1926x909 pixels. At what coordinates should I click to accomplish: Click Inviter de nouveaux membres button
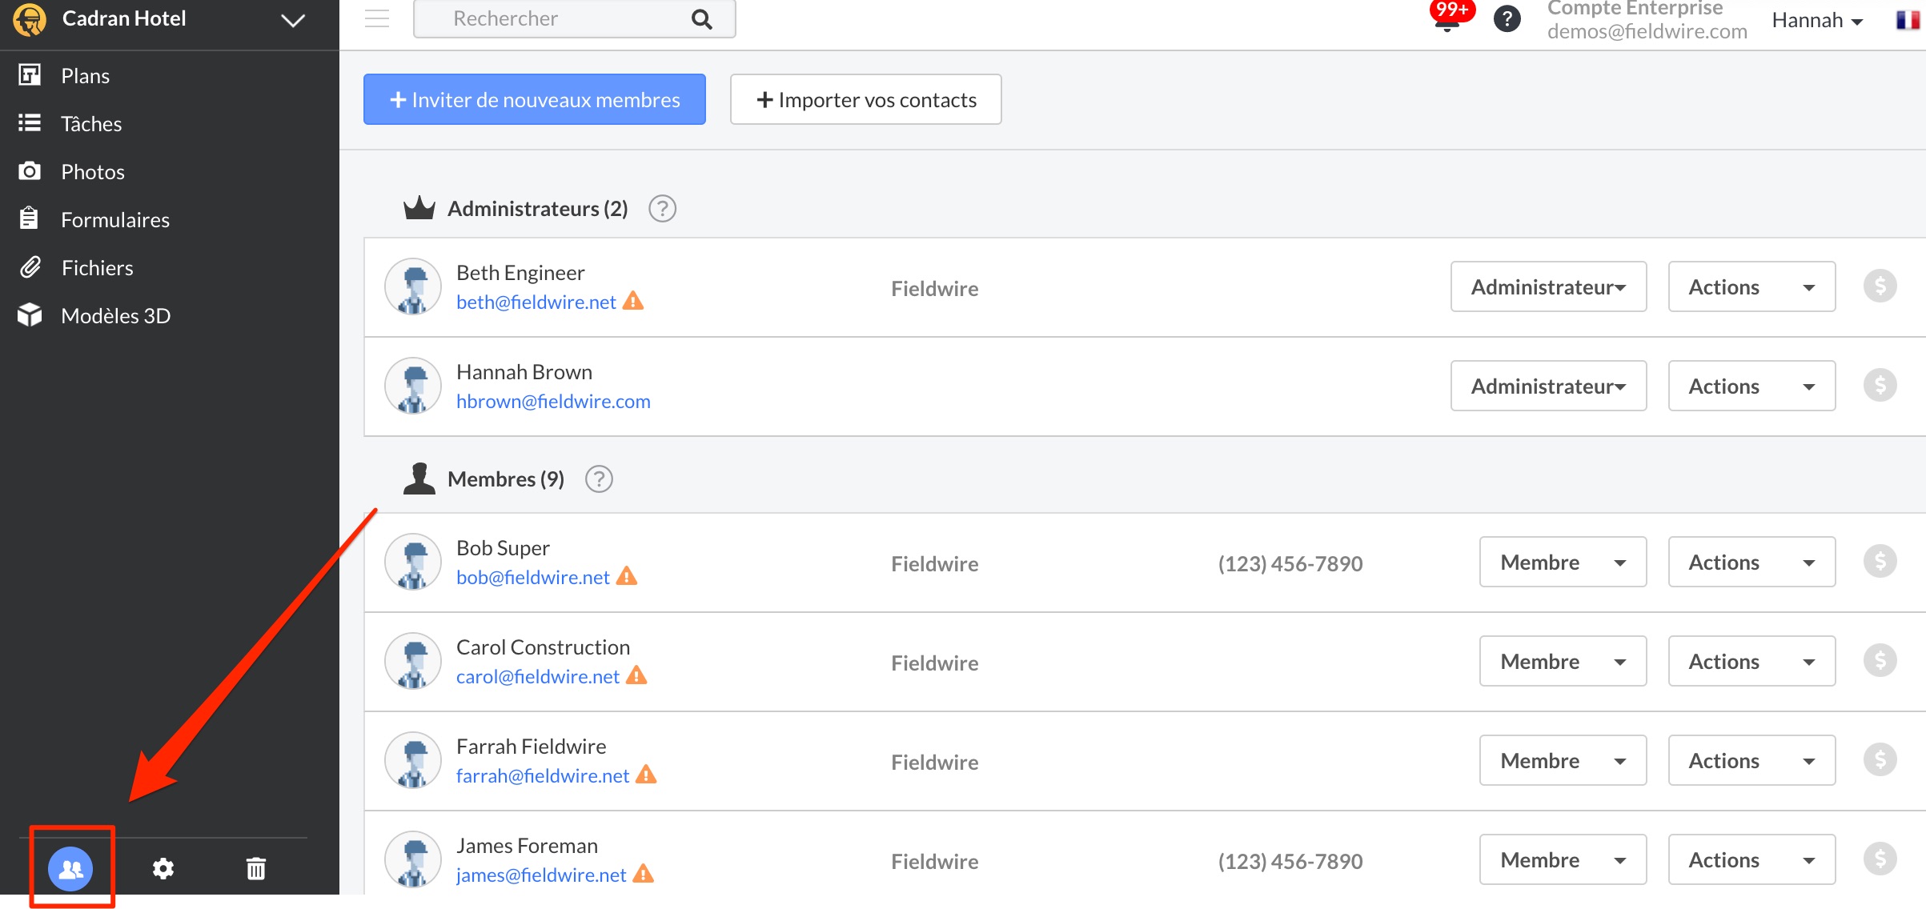point(535,99)
